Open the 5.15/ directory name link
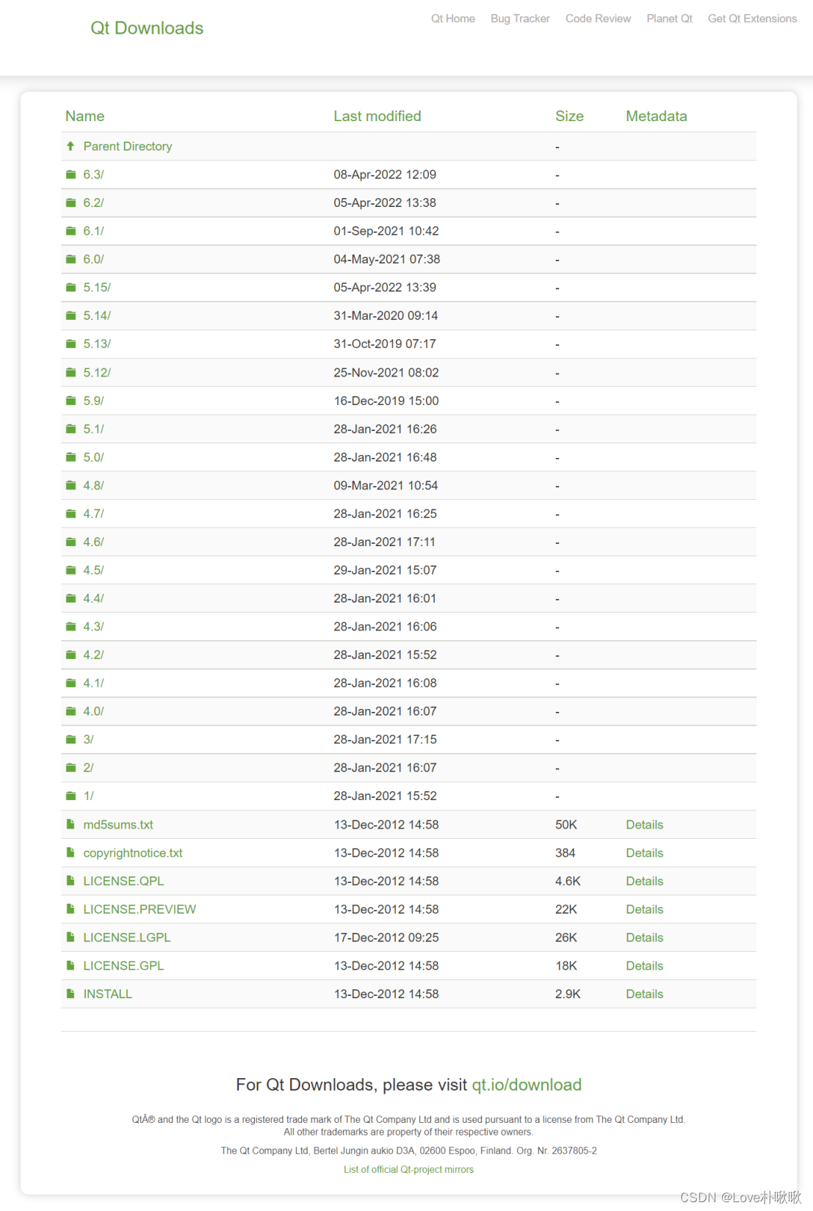This screenshot has width=813, height=1211. pyautogui.click(x=97, y=288)
